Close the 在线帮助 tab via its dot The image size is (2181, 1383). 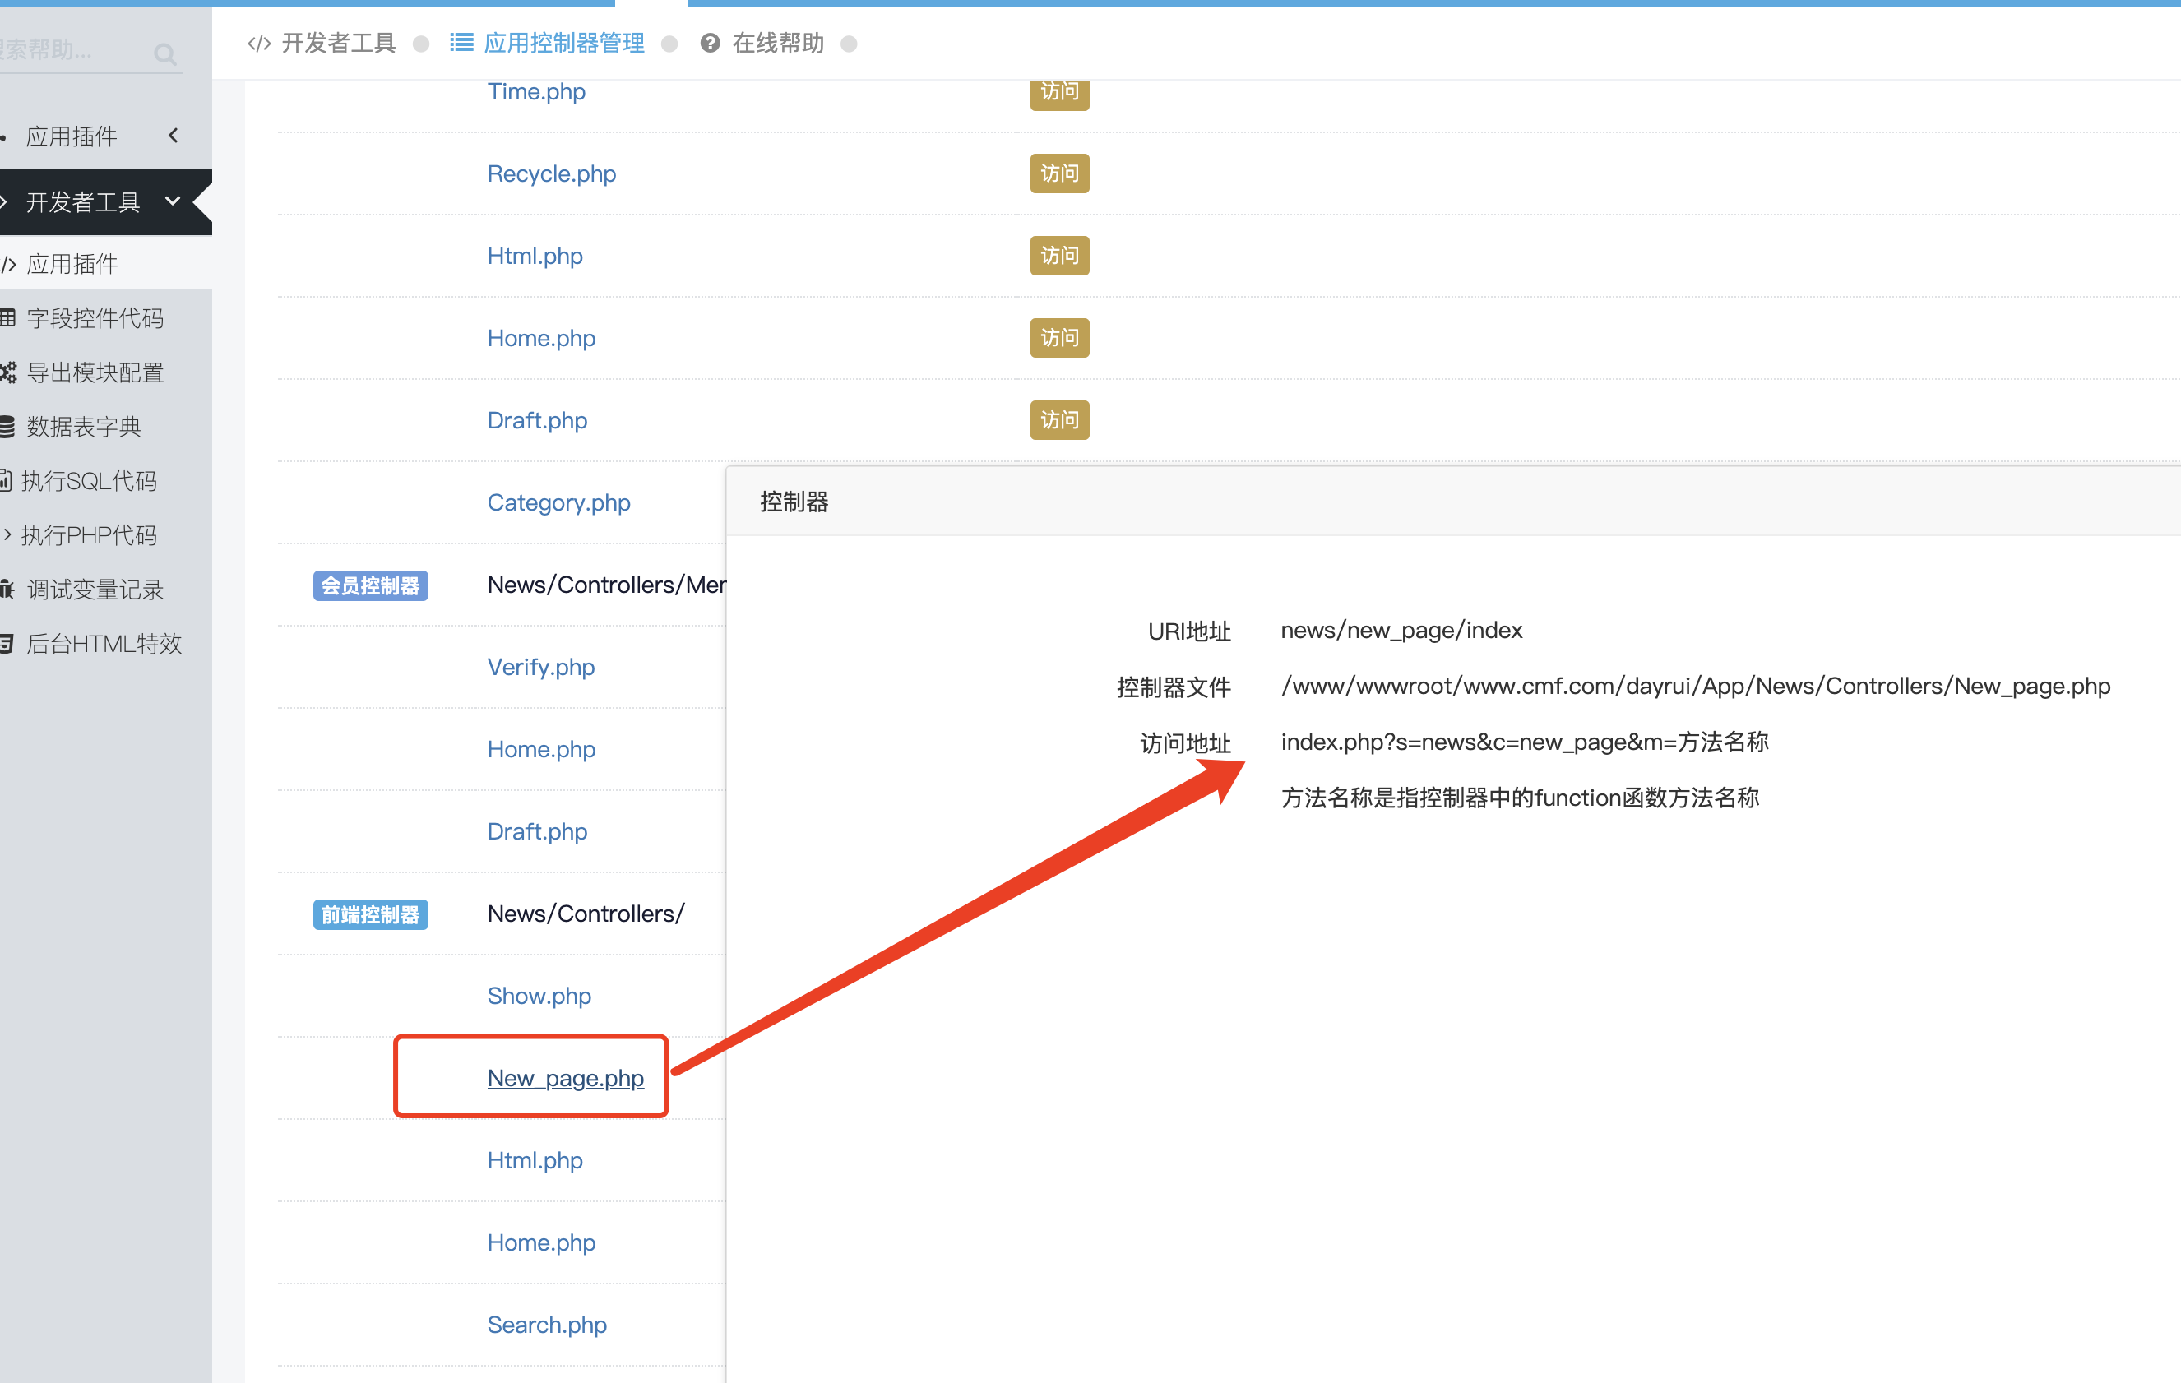click(x=849, y=44)
